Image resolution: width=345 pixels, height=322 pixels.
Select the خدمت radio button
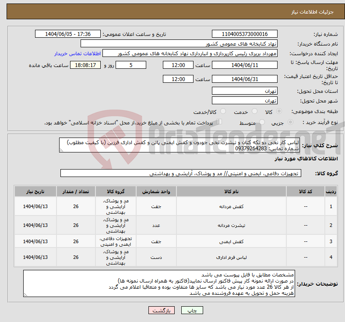(254, 111)
